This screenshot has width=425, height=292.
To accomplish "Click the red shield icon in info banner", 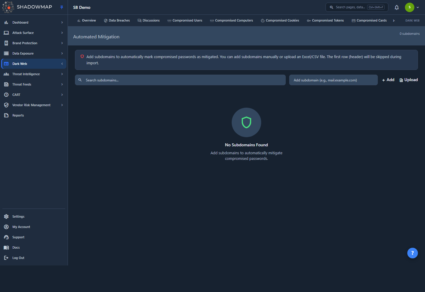I will [x=82, y=56].
